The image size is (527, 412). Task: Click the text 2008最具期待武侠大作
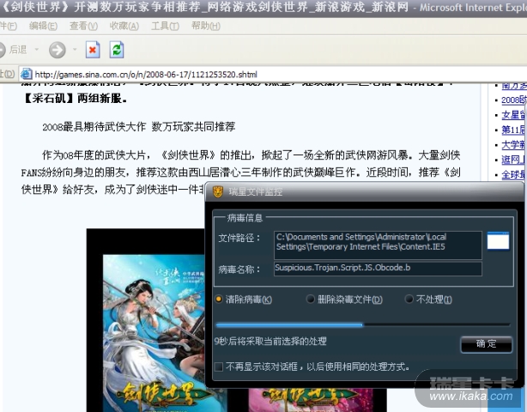[x=94, y=127]
